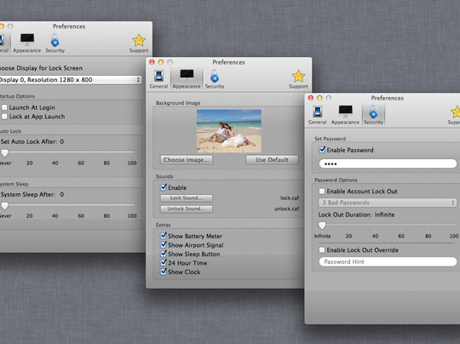Close the middle Preferences window
Screen dimensions: 460x344
pyautogui.click(x=152, y=62)
